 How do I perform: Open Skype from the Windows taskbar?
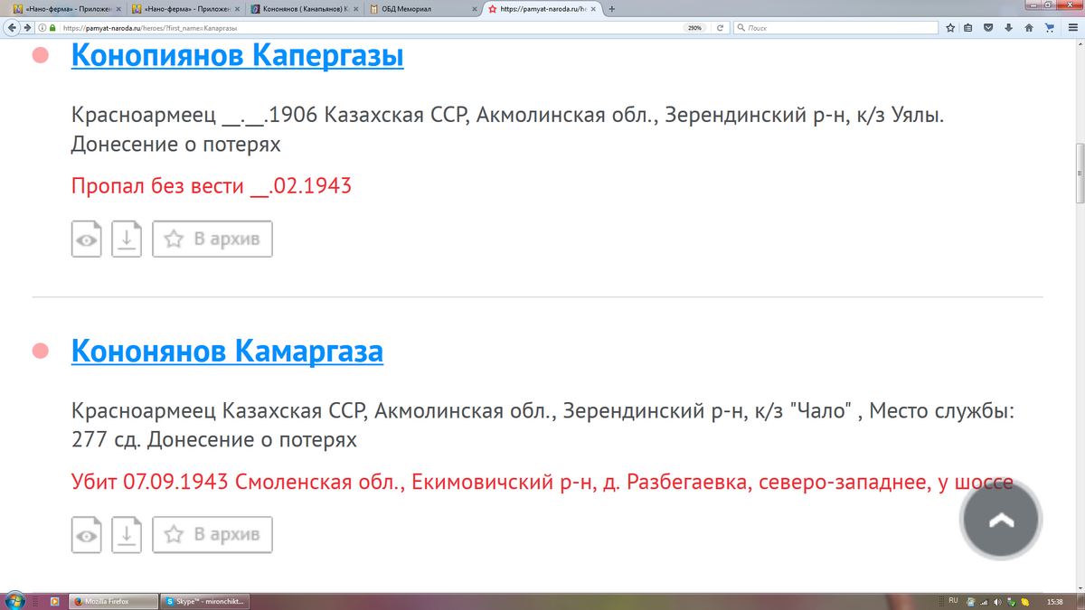coord(204,601)
